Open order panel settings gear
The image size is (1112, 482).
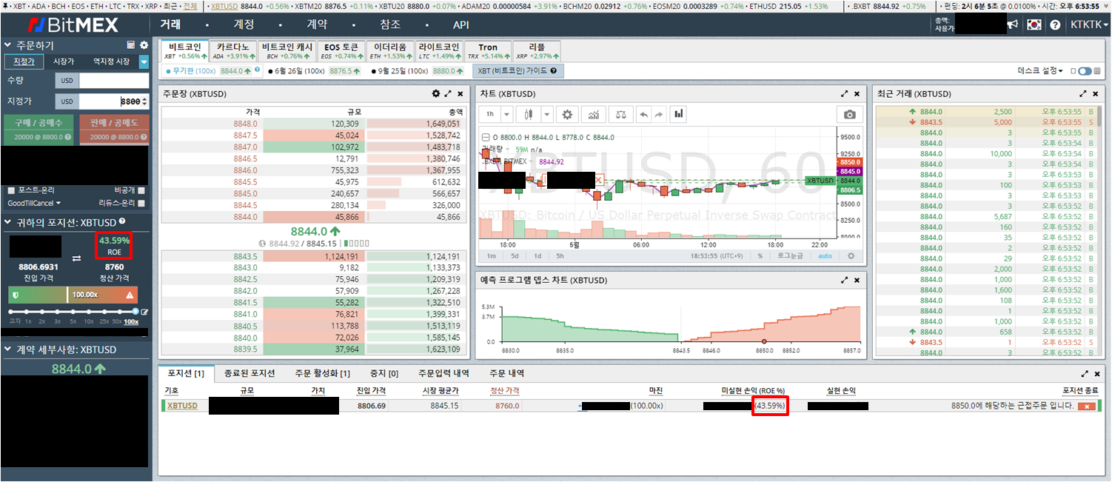pos(144,45)
